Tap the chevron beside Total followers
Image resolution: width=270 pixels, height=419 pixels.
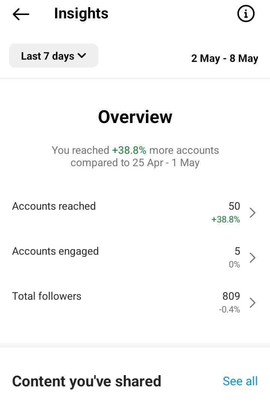click(252, 303)
